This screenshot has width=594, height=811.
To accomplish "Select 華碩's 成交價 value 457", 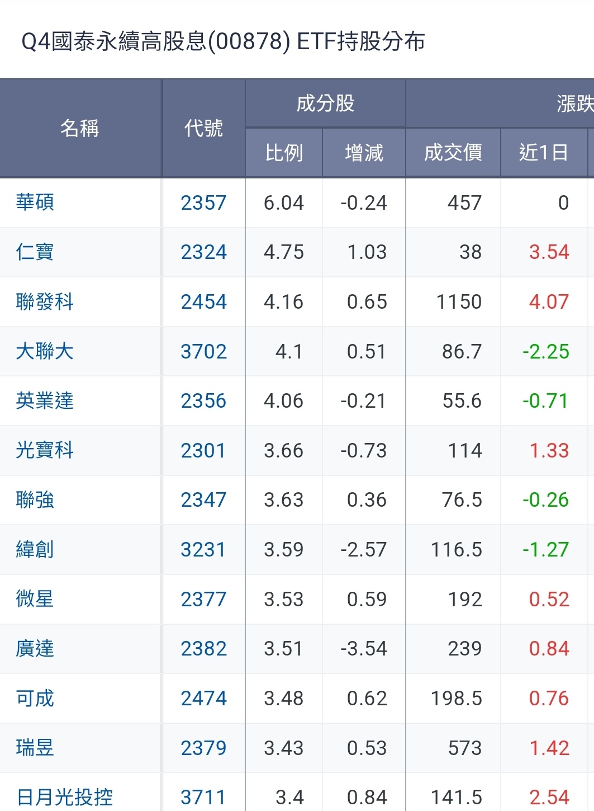I will (464, 202).
